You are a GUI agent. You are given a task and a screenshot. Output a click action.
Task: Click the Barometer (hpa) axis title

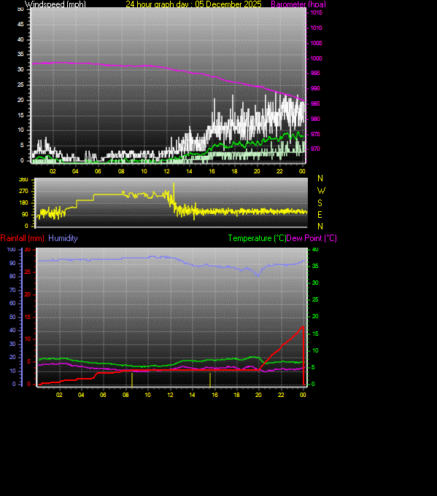click(298, 4)
